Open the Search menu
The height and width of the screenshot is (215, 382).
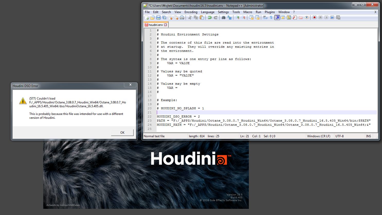click(166, 12)
